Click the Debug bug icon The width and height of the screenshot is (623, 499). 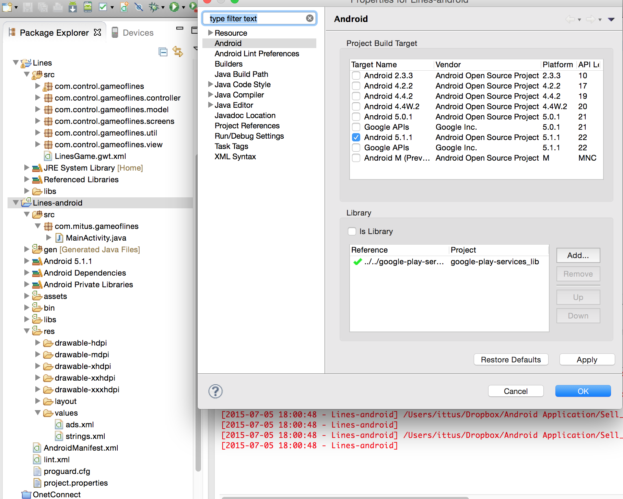[154, 7]
